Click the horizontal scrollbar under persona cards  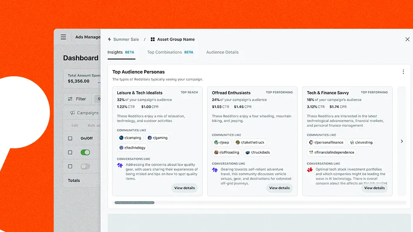(134, 203)
